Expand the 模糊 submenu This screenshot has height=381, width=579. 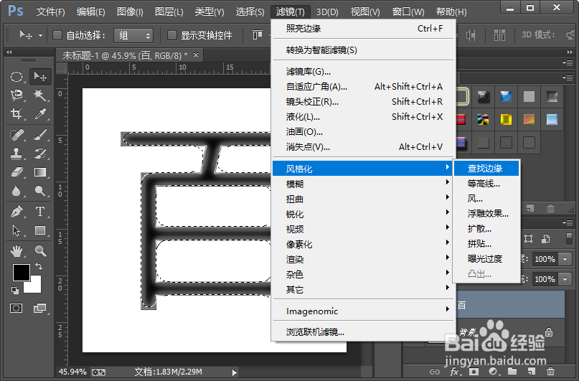[363, 184]
